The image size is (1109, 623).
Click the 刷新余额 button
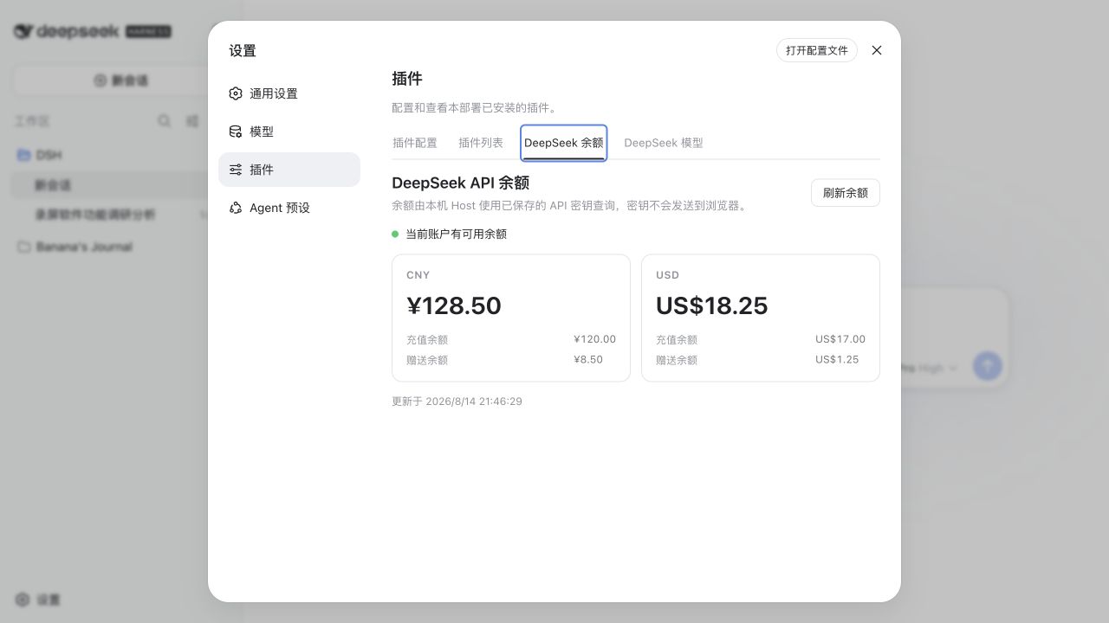click(x=846, y=193)
